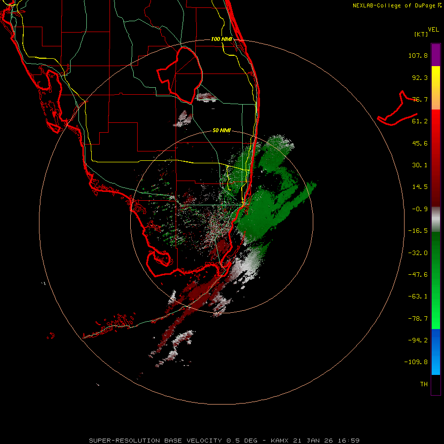
Task: Select the KAMX station identifier in caption
Action: 280,441
